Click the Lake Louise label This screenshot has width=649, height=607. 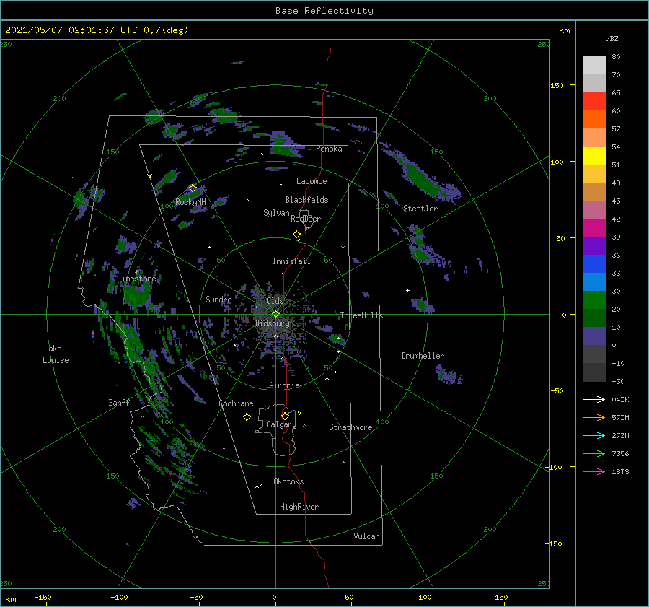[56, 354]
